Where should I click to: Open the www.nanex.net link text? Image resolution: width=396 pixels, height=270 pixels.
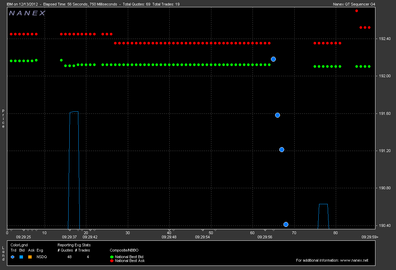pyautogui.click(x=354, y=260)
